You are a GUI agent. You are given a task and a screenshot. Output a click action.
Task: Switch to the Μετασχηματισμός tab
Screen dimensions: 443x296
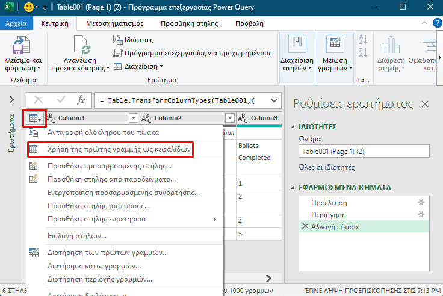[x=115, y=23]
